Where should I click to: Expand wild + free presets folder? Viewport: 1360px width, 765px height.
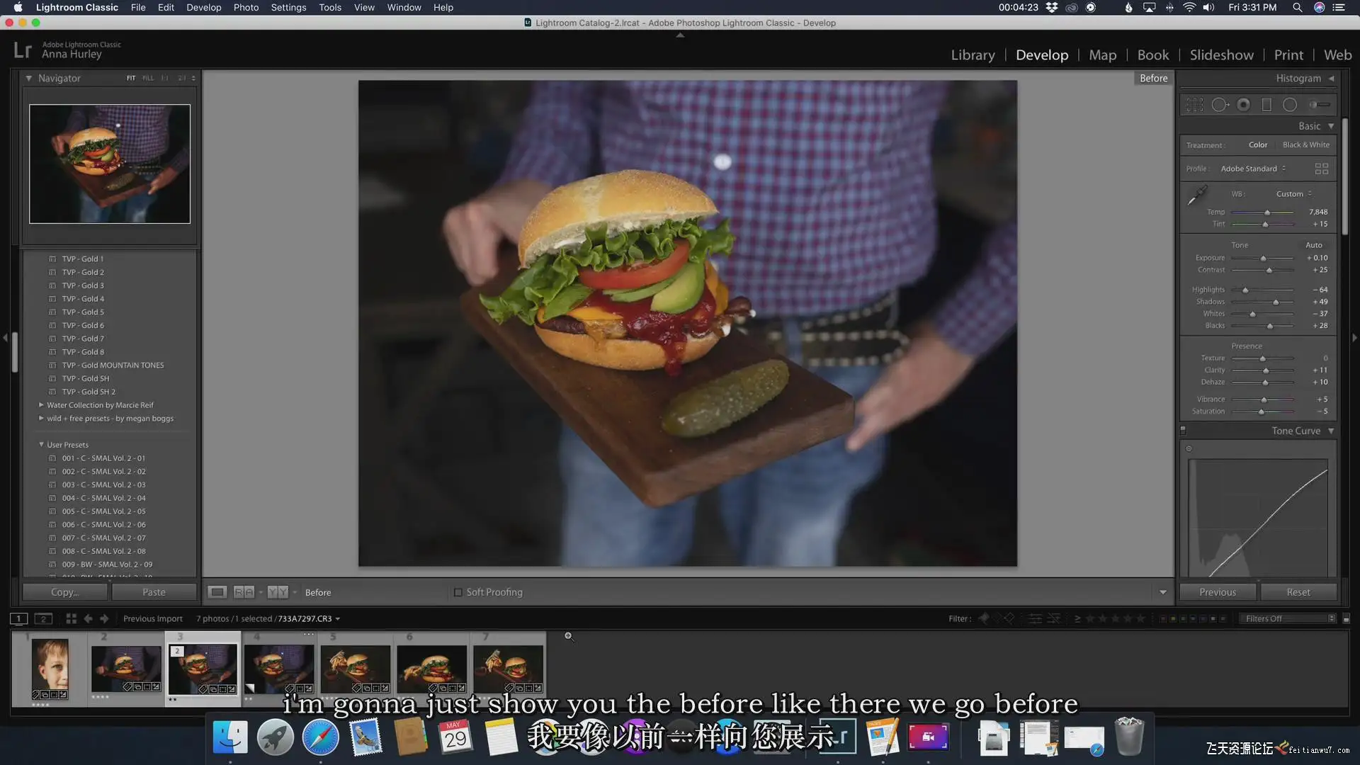[x=41, y=418]
